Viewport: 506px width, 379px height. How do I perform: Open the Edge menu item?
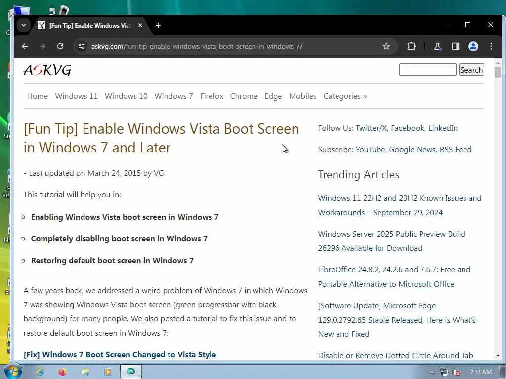[x=273, y=96]
